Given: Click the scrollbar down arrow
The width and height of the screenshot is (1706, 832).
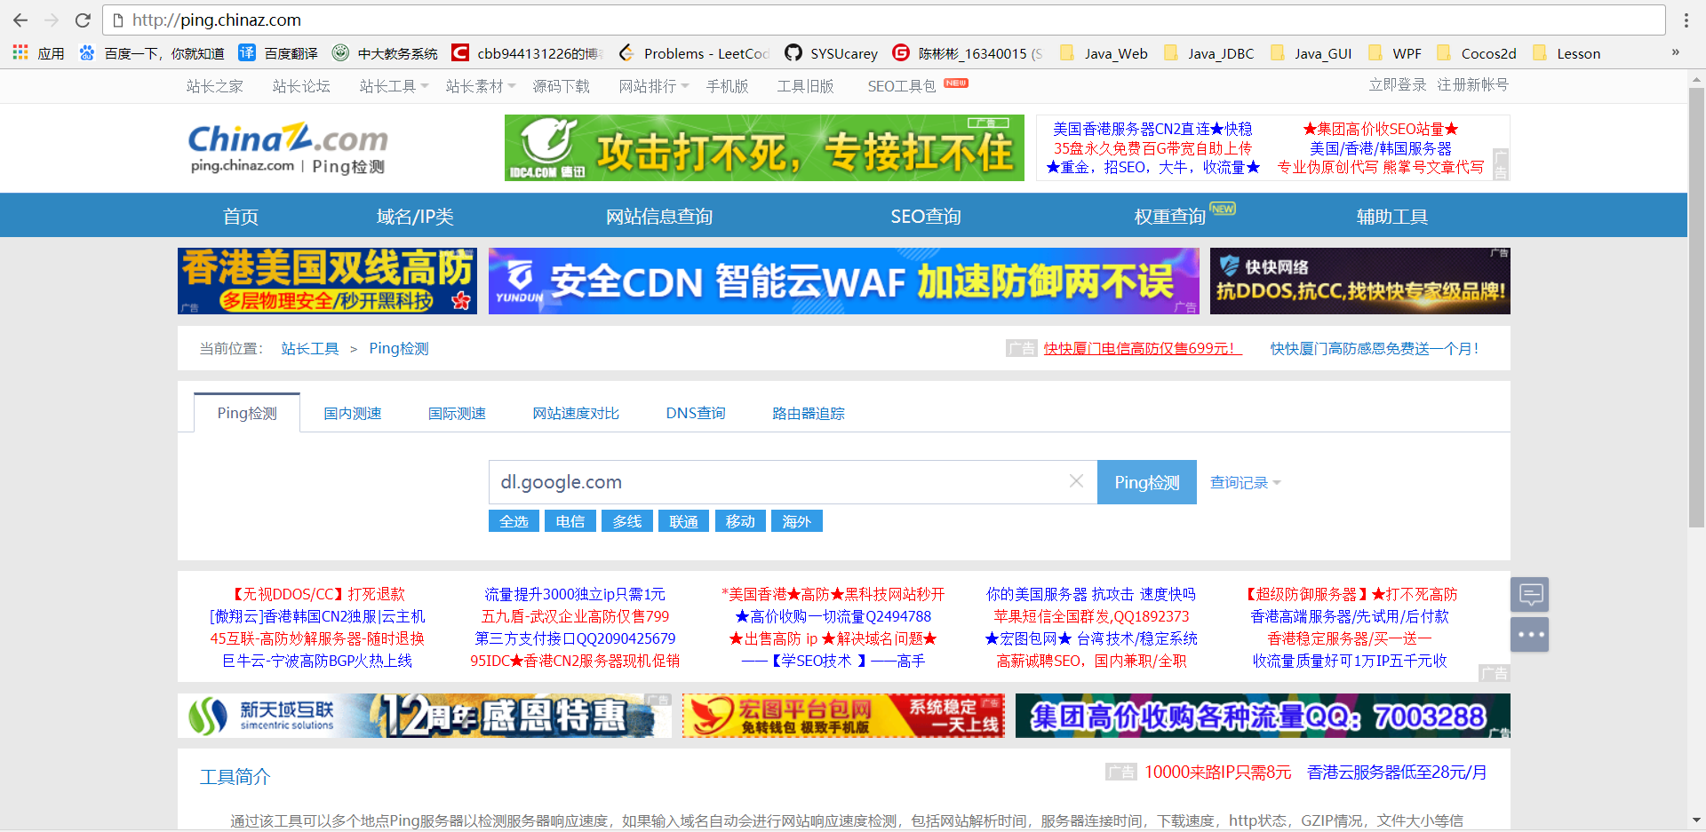Looking at the screenshot, I should click(x=1696, y=820).
